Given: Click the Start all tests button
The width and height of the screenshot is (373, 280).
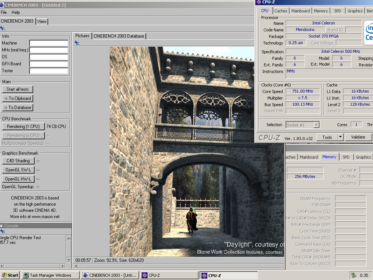Looking at the screenshot, I should coord(17,89).
